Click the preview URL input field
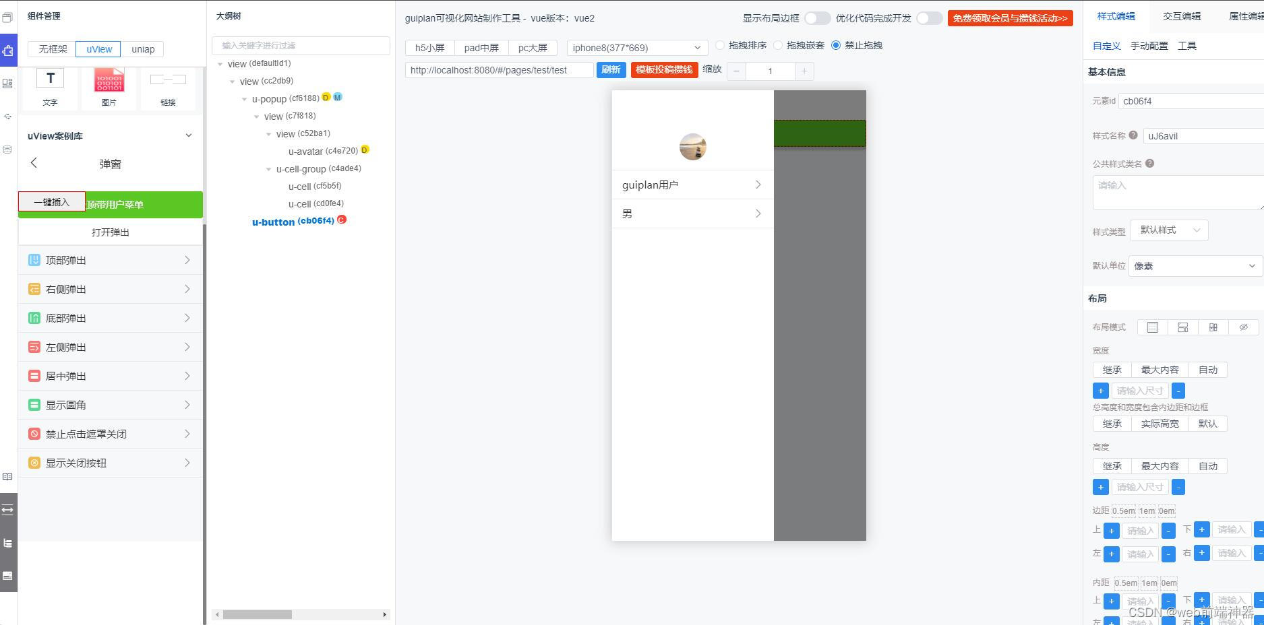 [x=499, y=69]
